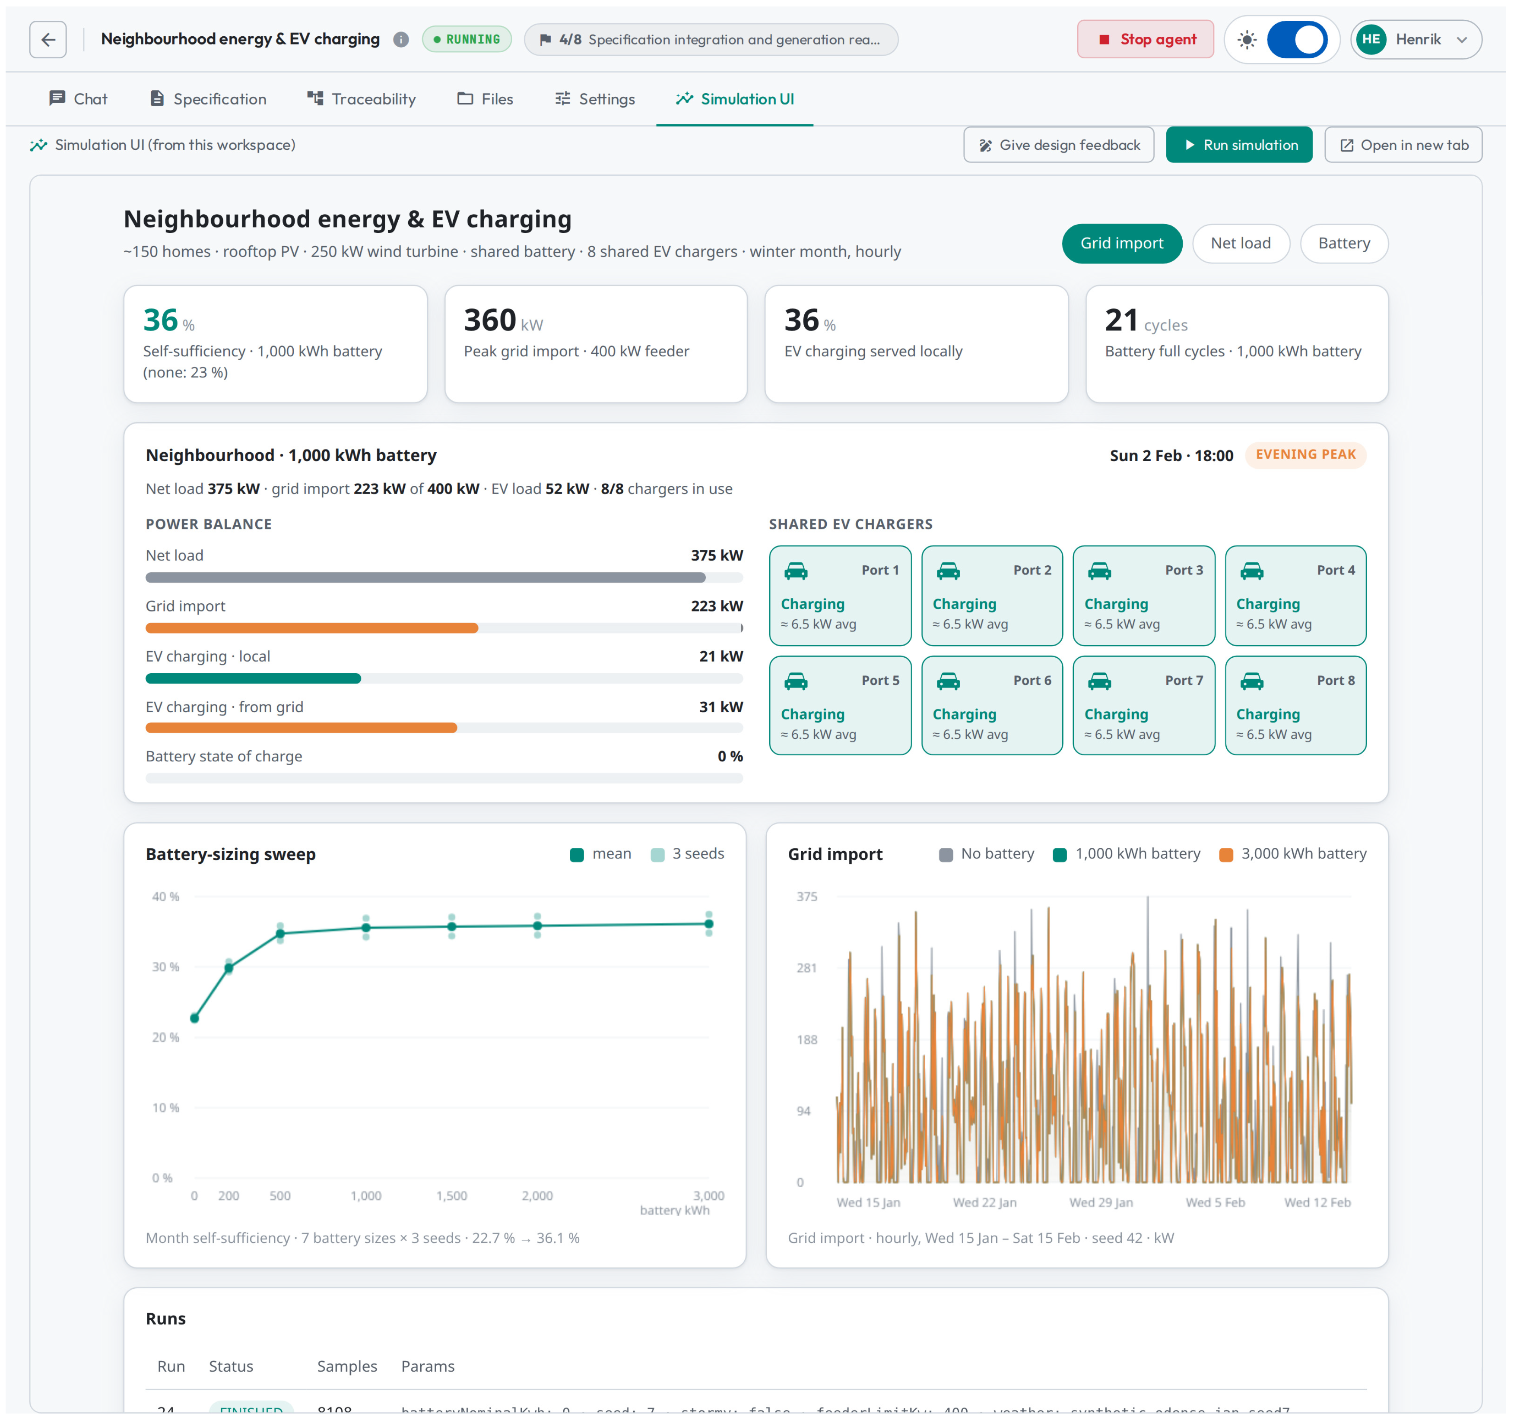
Task: Click the Port 5 car icon
Action: point(796,681)
